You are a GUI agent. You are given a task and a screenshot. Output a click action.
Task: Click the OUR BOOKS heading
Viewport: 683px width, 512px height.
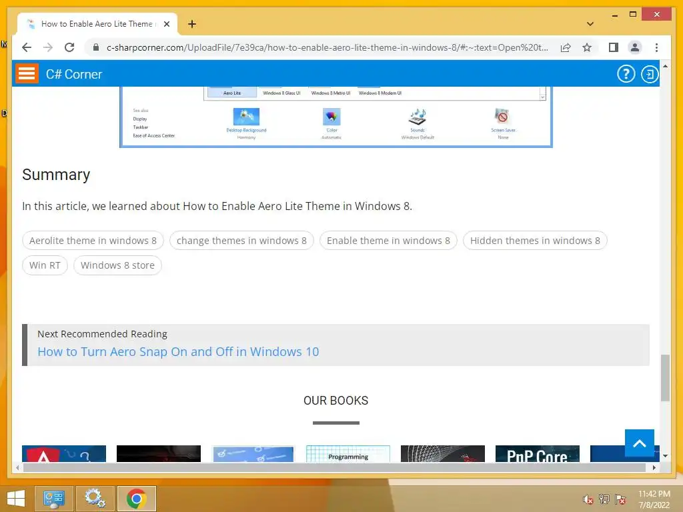(x=336, y=401)
